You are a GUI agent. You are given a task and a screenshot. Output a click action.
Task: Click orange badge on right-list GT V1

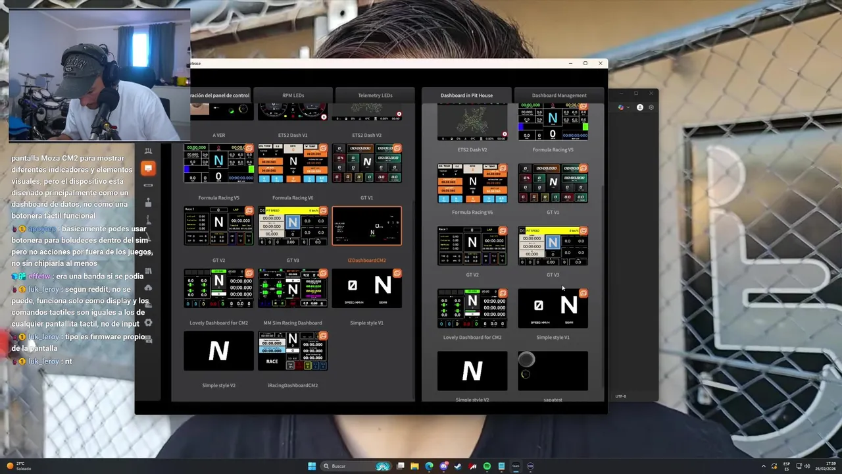click(x=583, y=169)
